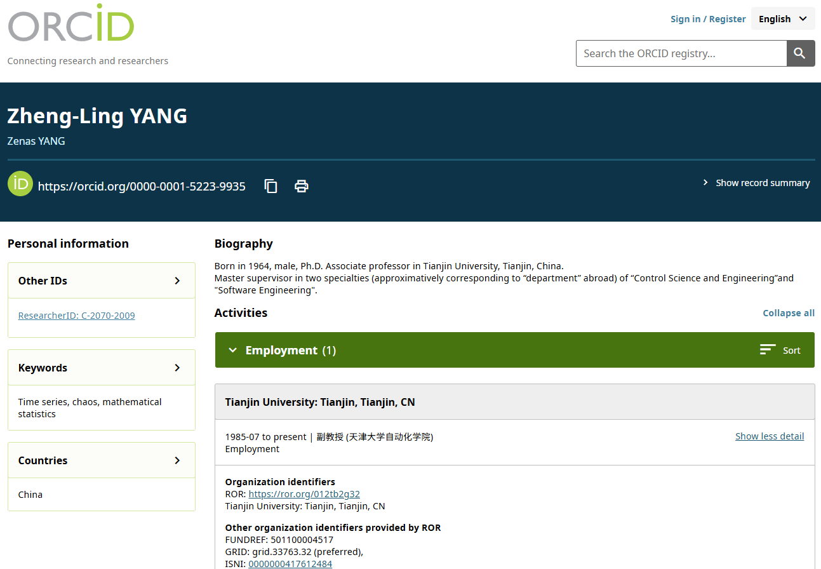This screenshot has height=569, width=821.
Task: Click the ORCID registry search field
Action: (x=681, y=53)
